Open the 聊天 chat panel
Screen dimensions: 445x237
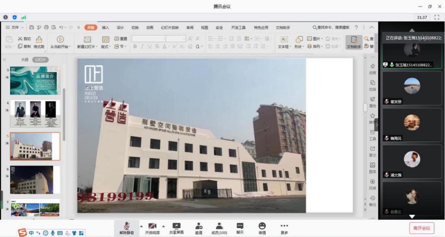(240, 228)
